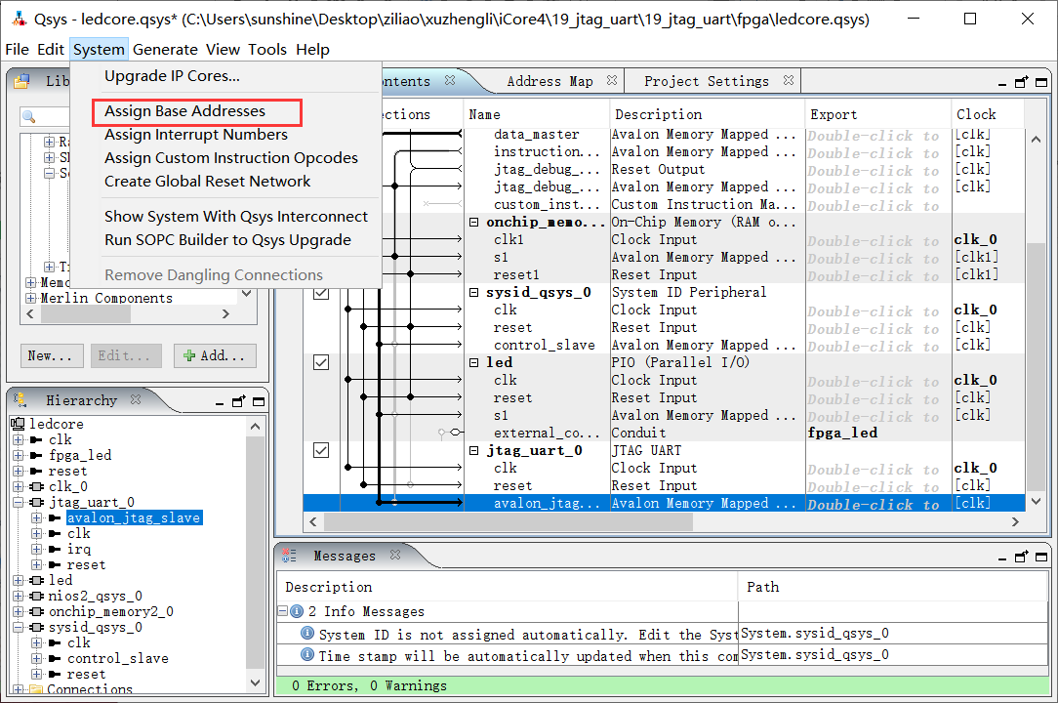
Task: Click the Add... button in Library
Action: (x=215, y=355)
